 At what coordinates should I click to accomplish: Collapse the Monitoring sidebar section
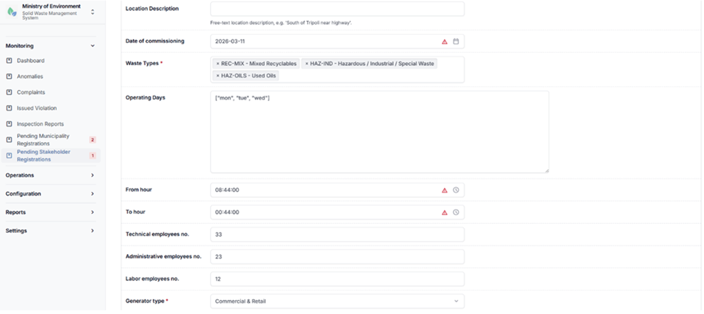pos(50,46)
